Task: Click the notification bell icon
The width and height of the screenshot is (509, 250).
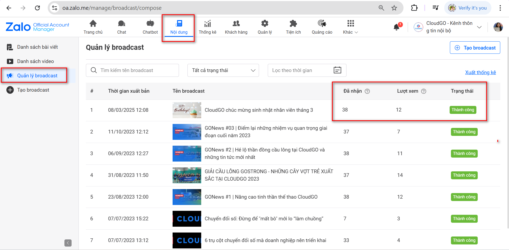Action: coord(396,27)
